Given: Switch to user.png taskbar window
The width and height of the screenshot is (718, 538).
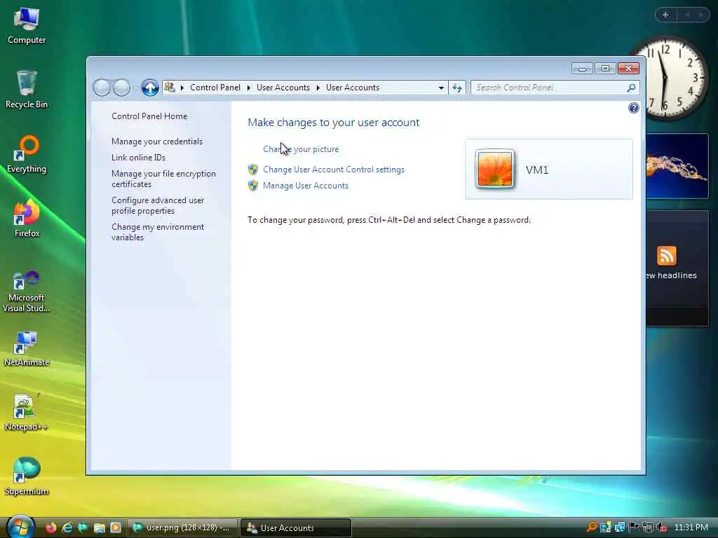Looking at the screenshot, I should [182, 527].
